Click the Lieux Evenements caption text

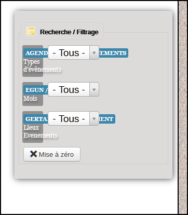coord(41,131)
